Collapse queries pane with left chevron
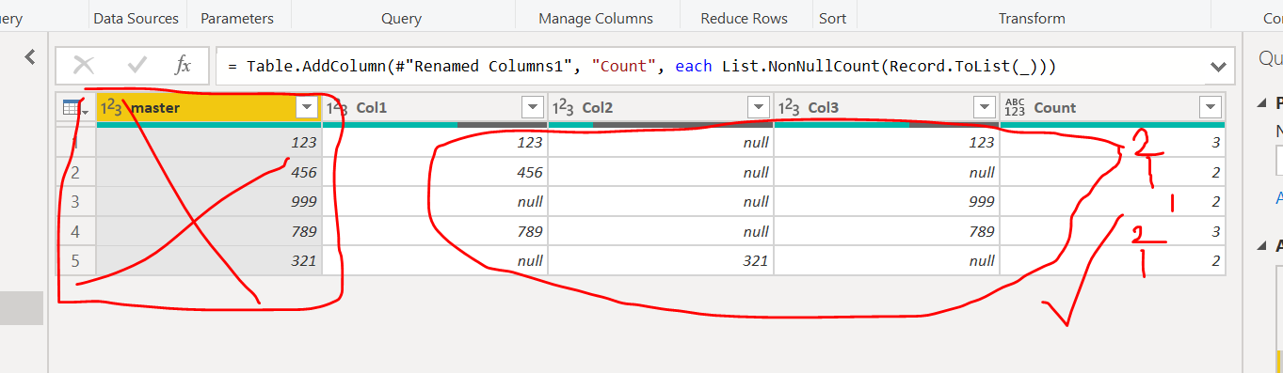The image size is (1283, 373). (x=30, y=57)
